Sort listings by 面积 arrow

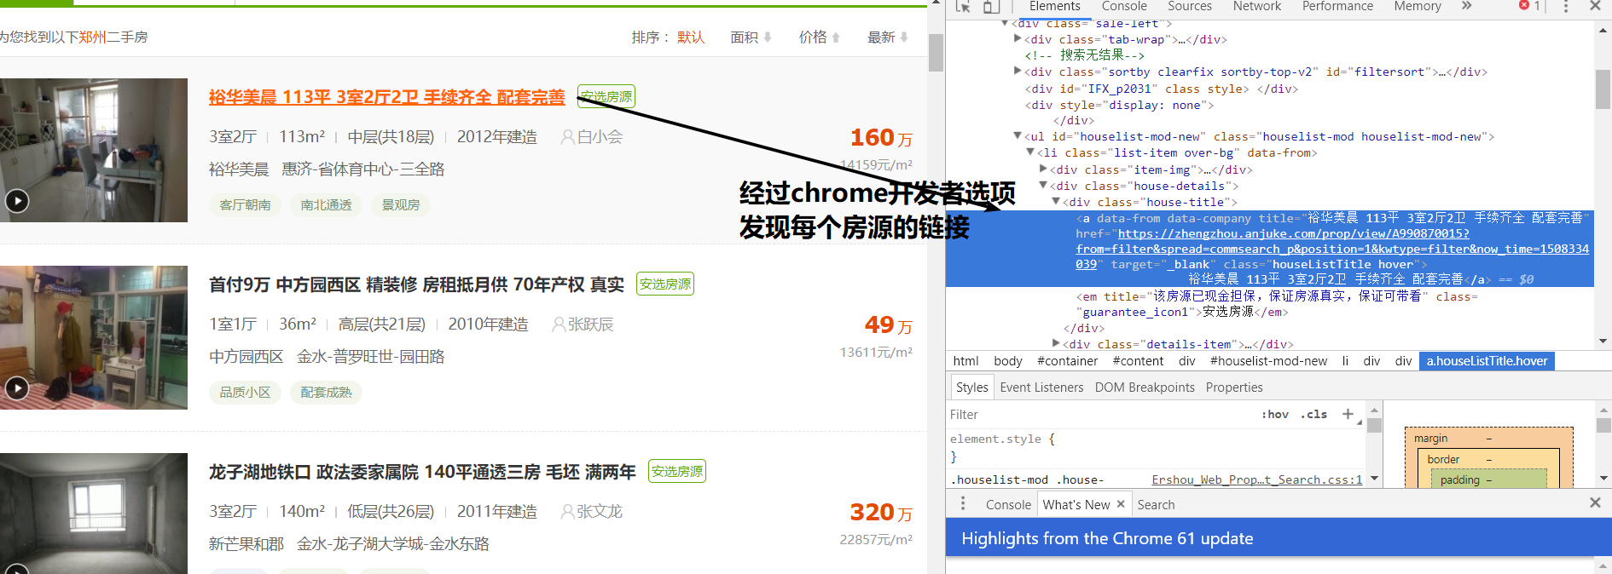click(768, 37)
